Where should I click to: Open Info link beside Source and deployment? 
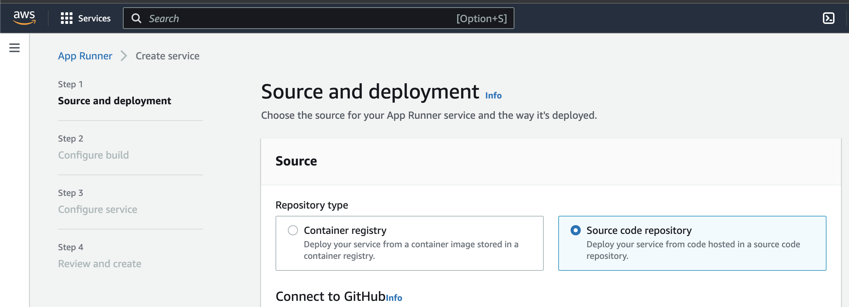point(493,96)
